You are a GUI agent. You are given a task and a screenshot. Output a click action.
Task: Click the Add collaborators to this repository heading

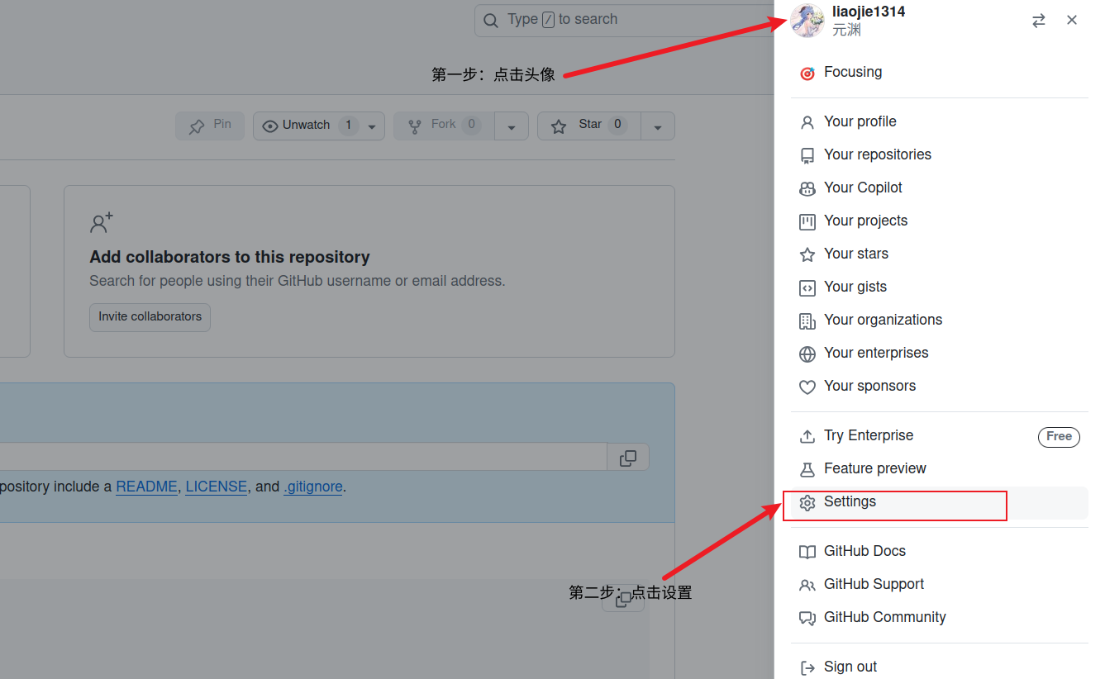[230, 257]
